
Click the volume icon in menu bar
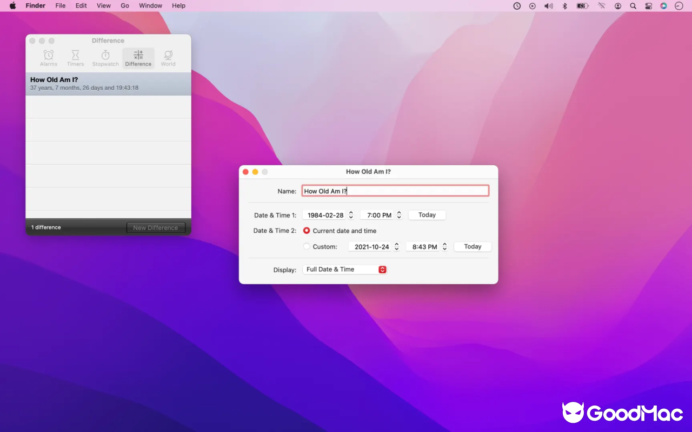(549, 6)
